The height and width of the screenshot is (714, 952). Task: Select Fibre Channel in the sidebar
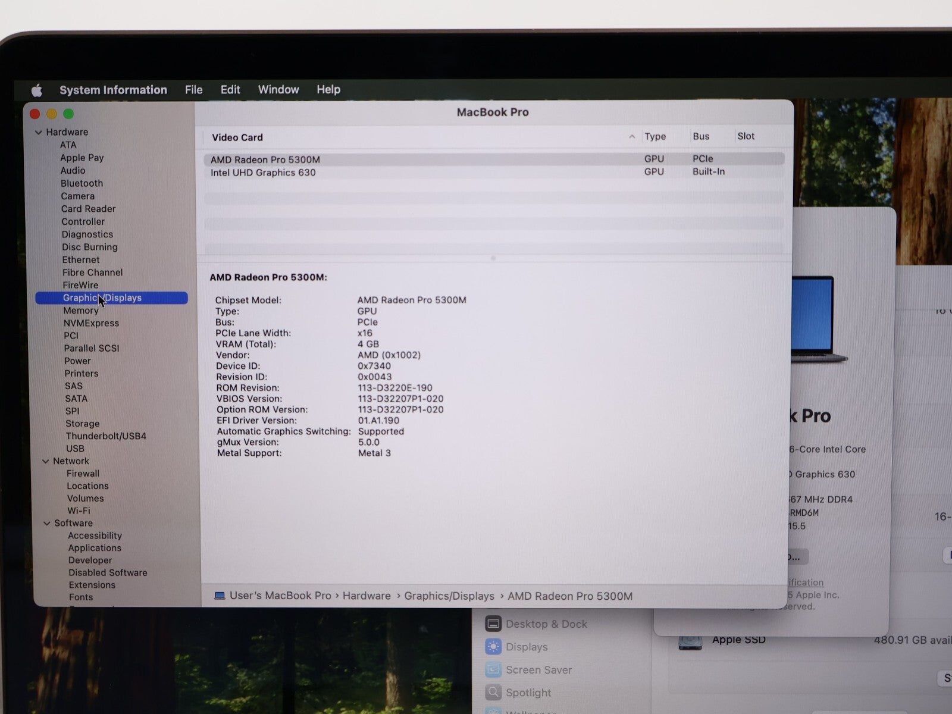click(92, 273)
